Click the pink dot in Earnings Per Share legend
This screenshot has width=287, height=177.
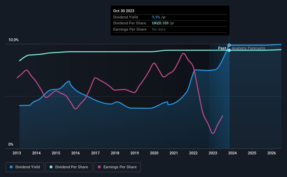click(99, 167)
